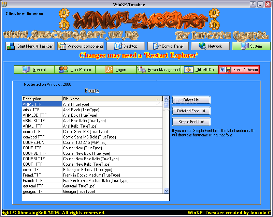This screenshot has width=273, height=217.
Task: Click the Logon key icon
Action: coord(109,70)
